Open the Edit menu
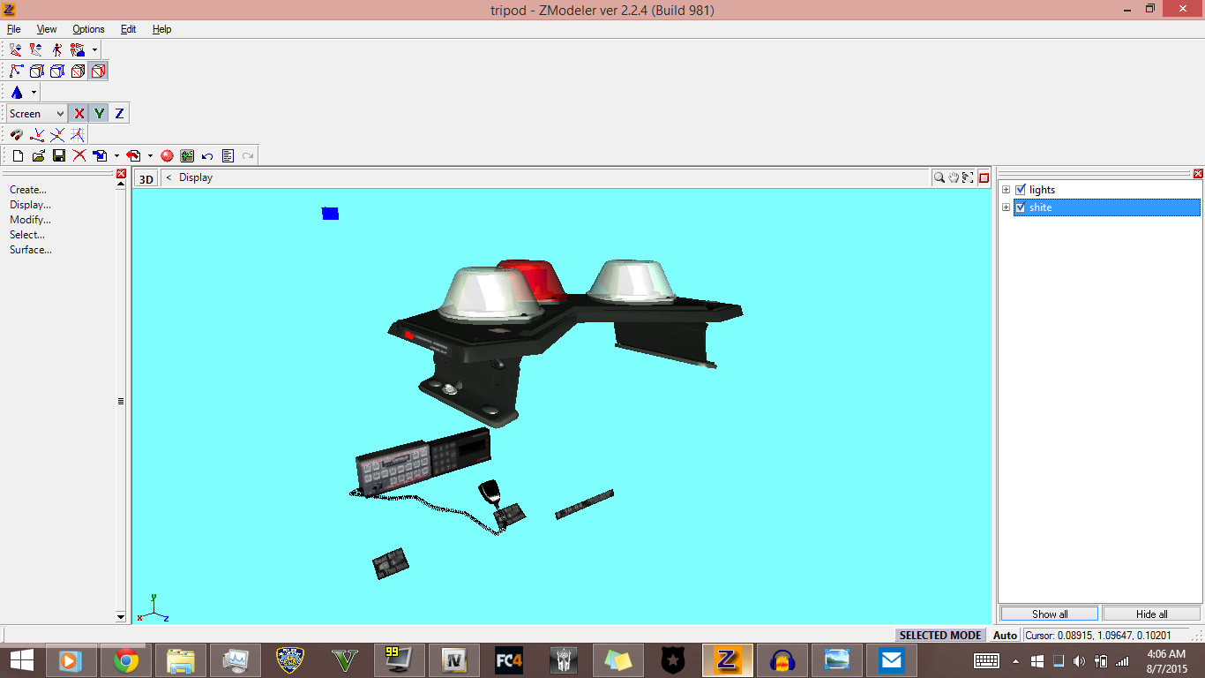The image size is (1205, 678). point(129,29)
